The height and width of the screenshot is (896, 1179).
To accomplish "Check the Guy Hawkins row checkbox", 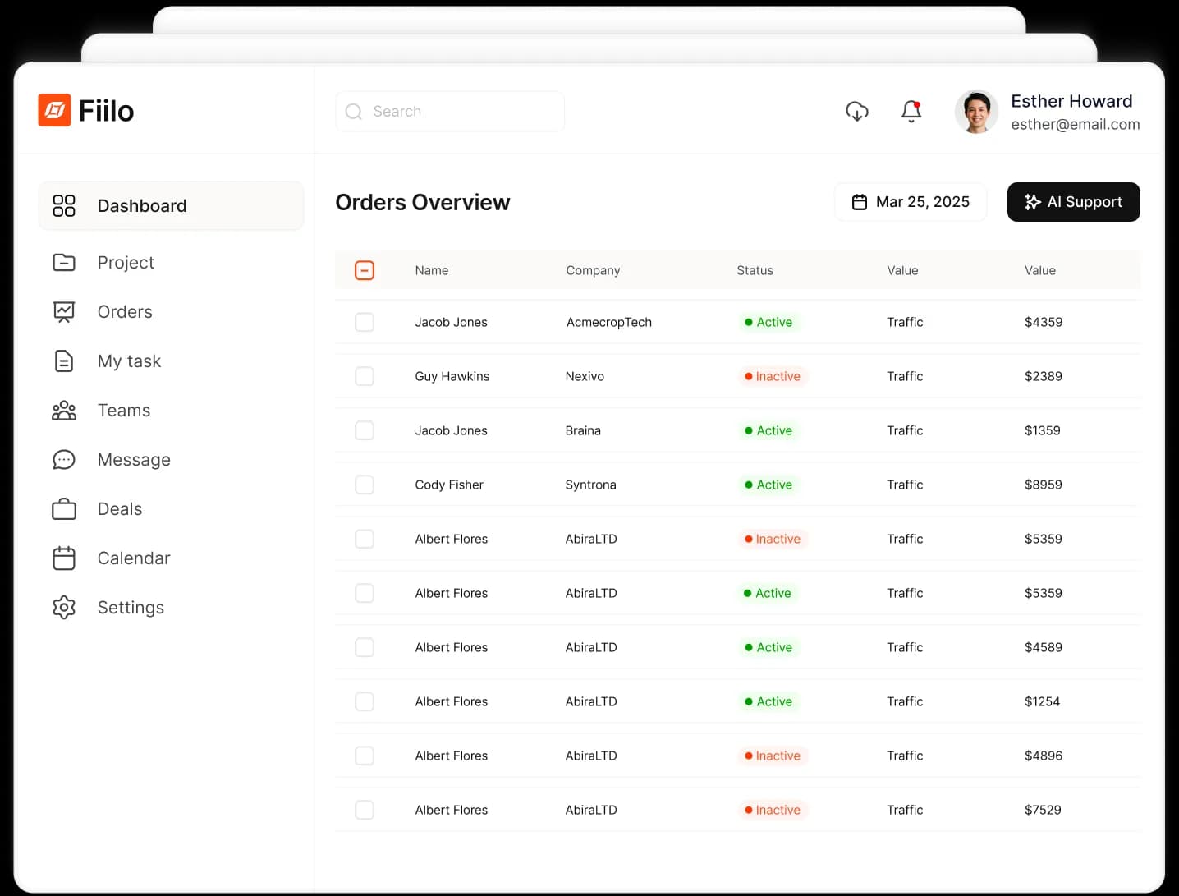I will pos(365,376).
